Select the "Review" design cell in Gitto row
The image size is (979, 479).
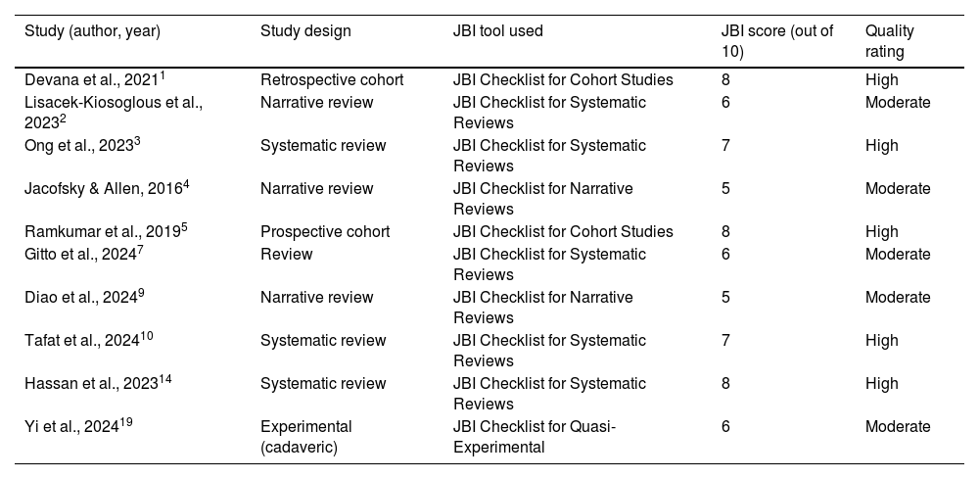286,254
